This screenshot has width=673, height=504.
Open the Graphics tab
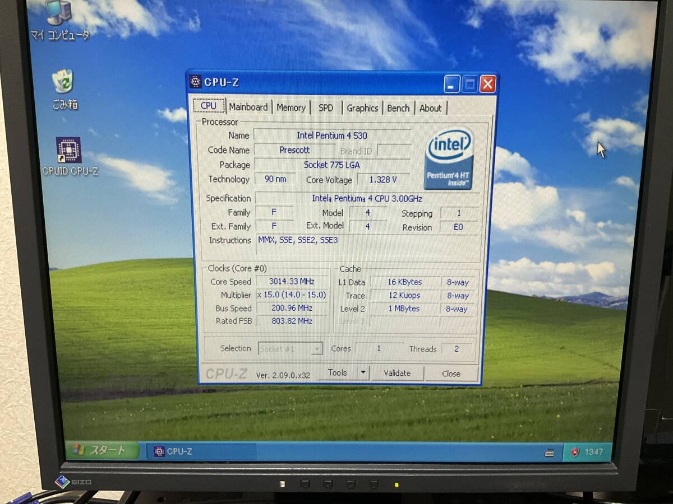pos(362,108)
